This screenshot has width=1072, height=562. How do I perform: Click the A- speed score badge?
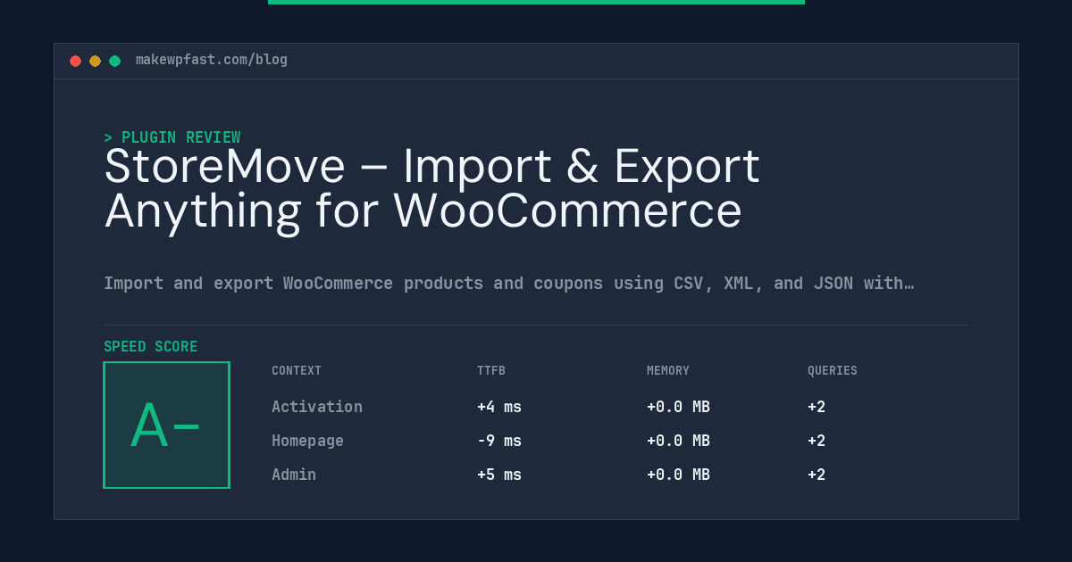[x=167, y=426]
